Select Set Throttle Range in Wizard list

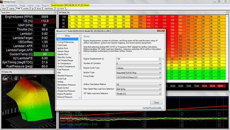(65, 60)
